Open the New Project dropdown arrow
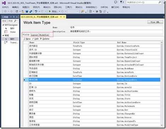This screenshot has width=166, height=129. tap(20, 11)
